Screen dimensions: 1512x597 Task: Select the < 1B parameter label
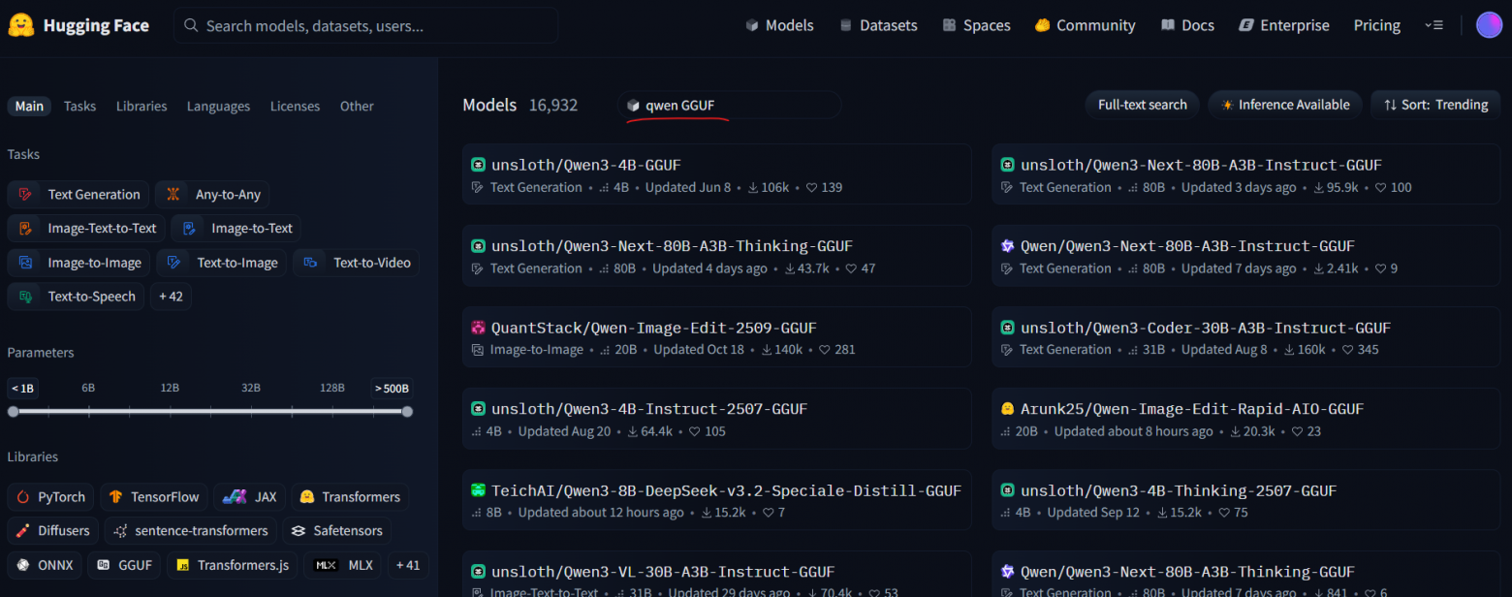22,388
